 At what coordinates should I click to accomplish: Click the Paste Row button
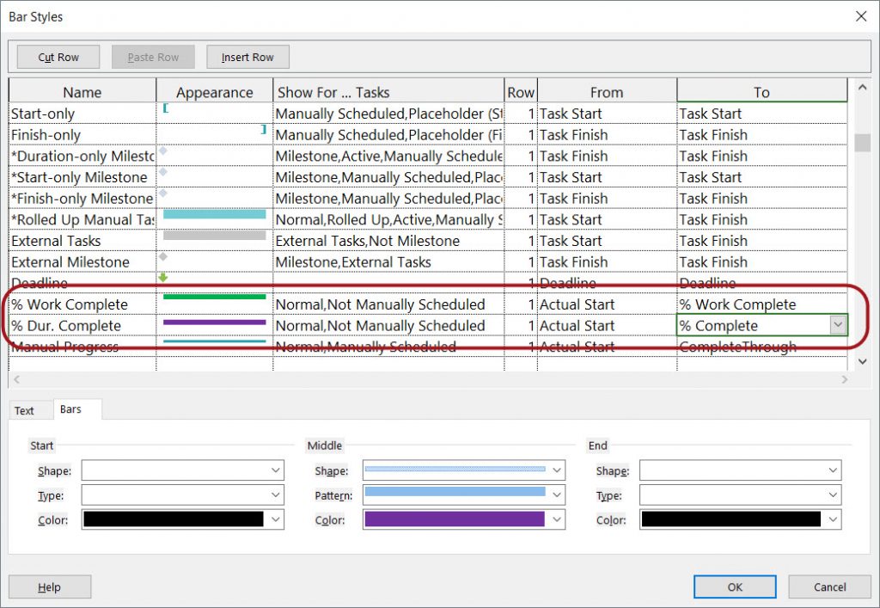pyautogui.click(x=153, y=57)
